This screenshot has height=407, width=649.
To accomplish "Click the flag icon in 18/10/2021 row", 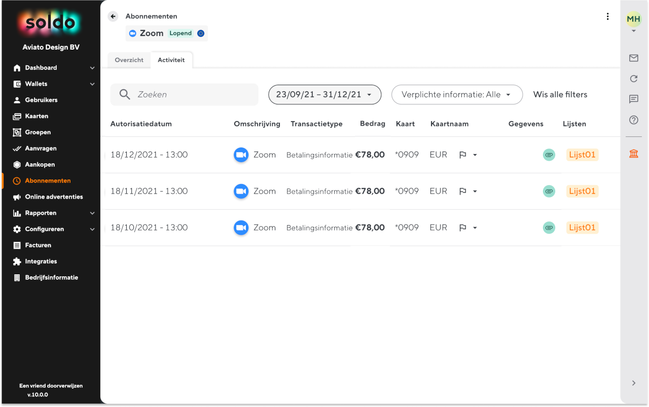I will point(462,228).
